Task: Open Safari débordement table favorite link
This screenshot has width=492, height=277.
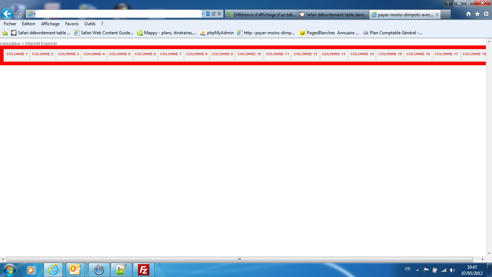Action: pyautogui.click(x=40, y=33)
